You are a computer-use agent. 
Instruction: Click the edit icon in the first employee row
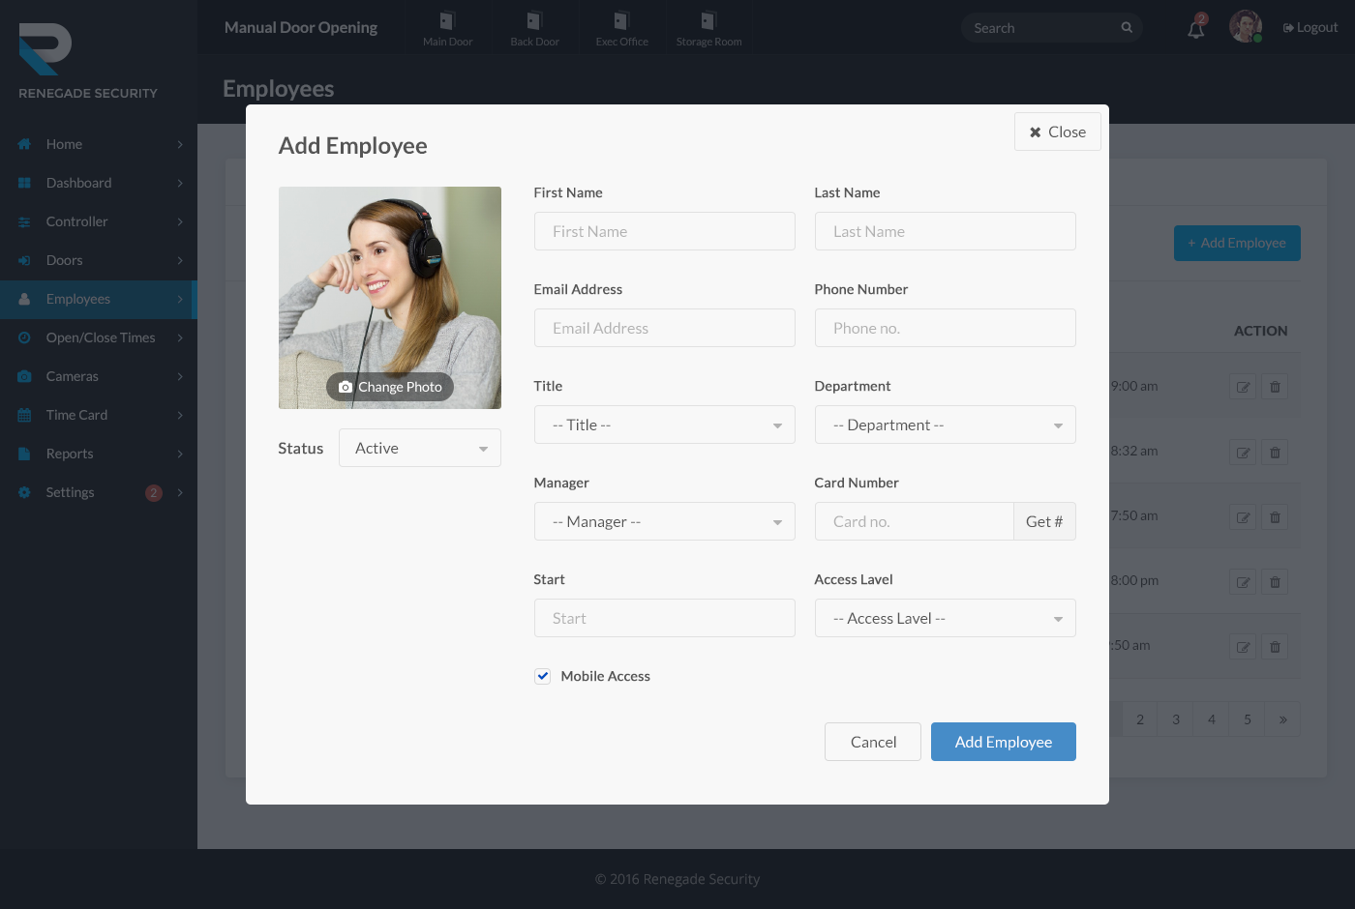pos(1243,386)
